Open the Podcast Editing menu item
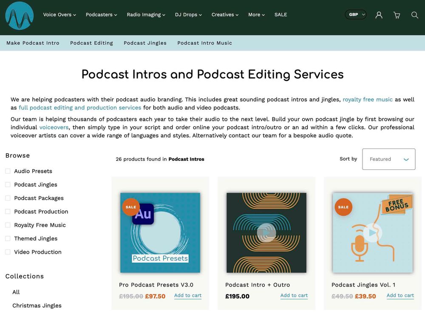This screenshot has height=312, width=425. point(91,43)
